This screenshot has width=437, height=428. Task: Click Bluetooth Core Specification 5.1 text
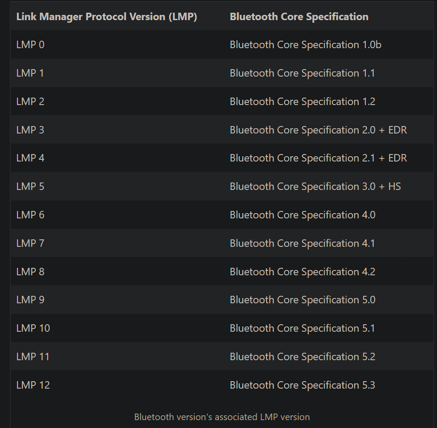pyautogui.click(x=302, y=328)
